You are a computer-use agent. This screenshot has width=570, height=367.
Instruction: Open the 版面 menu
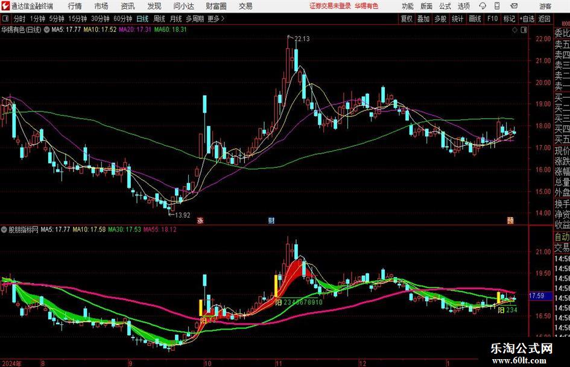(426, 6)
